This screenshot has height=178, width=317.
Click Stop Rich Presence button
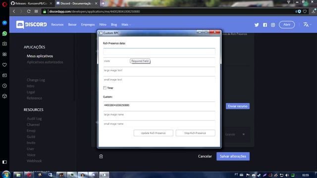coord(195,133)
